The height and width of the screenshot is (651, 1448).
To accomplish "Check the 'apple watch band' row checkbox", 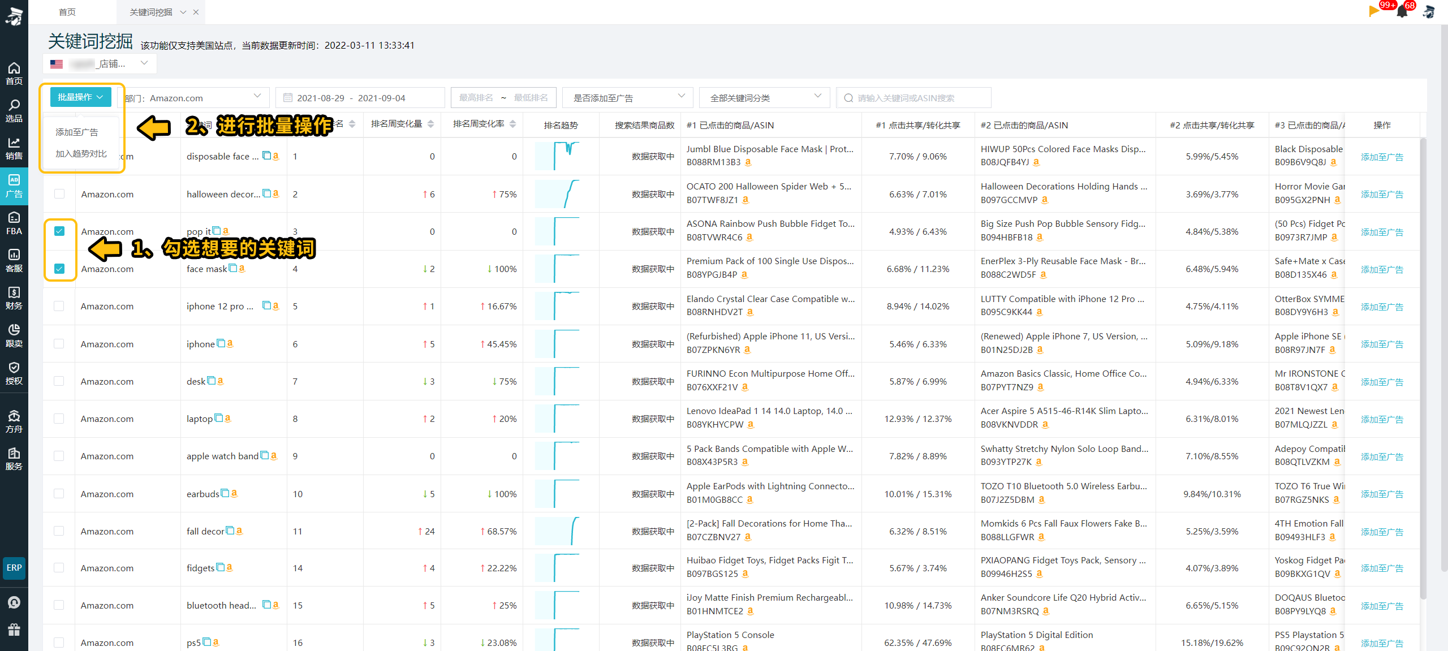I will pos(59,455).
